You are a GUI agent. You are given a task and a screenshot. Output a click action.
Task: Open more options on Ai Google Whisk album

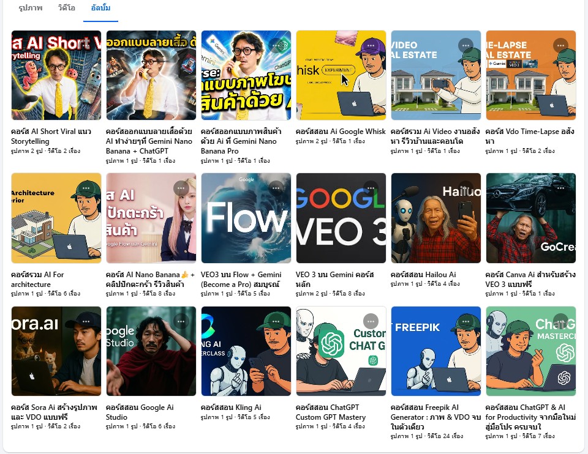pos(371,45)
